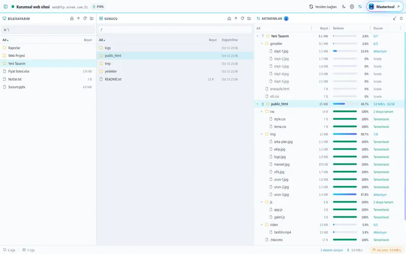Refresh the Sunucu file list
This screenshot has height=254, width=406.
pyautogui.click(x=243, y=19)
